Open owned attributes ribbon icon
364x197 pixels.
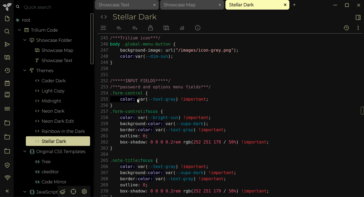click(x=119, y=28)
